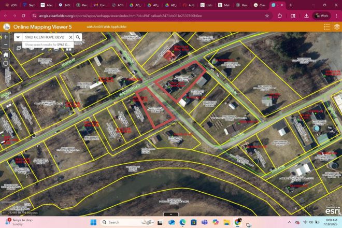Expand the search source dropdown arrow
The image size is (342, 228).
click(x=18, y=37)
